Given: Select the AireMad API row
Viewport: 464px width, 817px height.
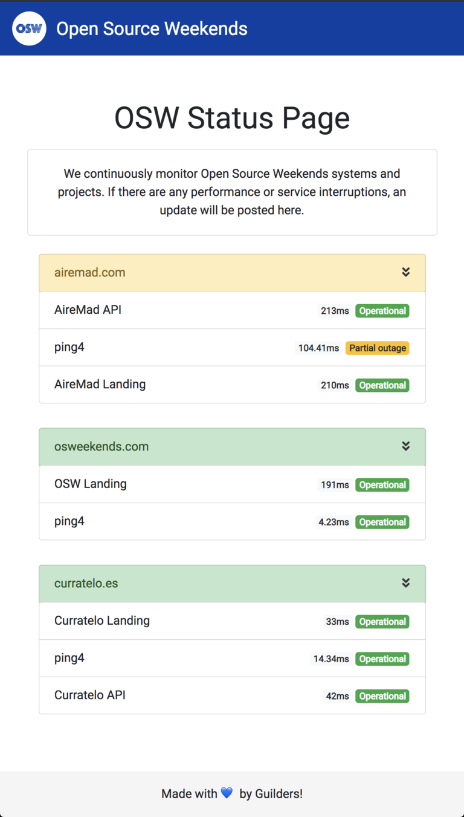Looking at the screenshot, I should pyautogui.click(x=232, y=310).
